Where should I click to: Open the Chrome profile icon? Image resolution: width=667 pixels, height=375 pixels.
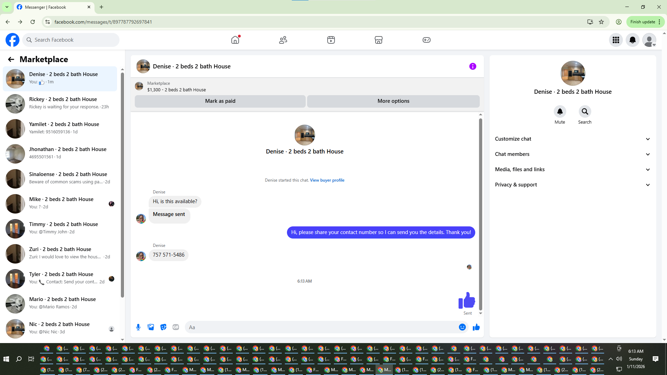click(619, 22)
